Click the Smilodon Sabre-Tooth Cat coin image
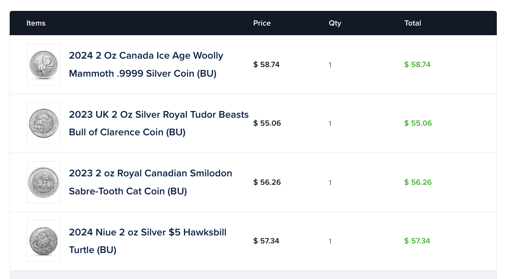Viewport: 509px width, 279px height. 44,182
